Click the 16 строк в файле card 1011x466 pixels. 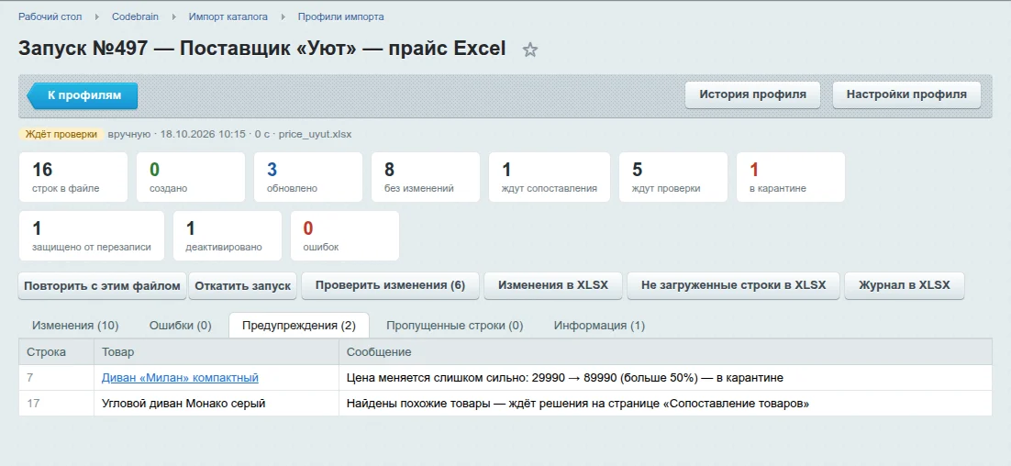[x=73, y=177]
